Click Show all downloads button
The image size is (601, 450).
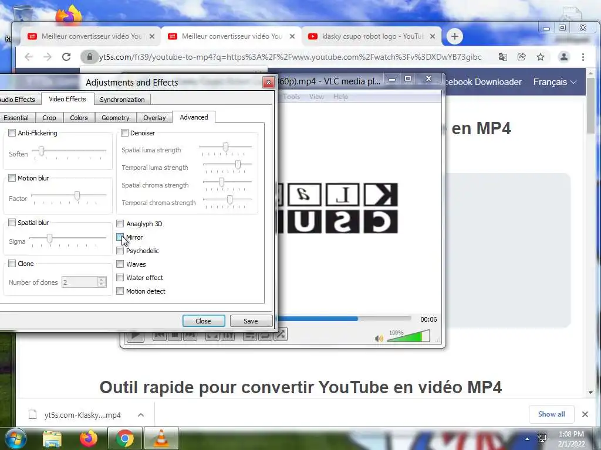[551, 414]
